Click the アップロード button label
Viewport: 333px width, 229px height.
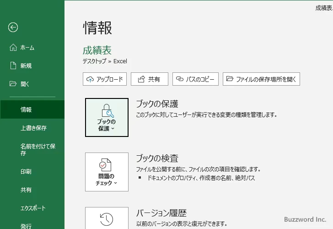click(x=110, y=79)
